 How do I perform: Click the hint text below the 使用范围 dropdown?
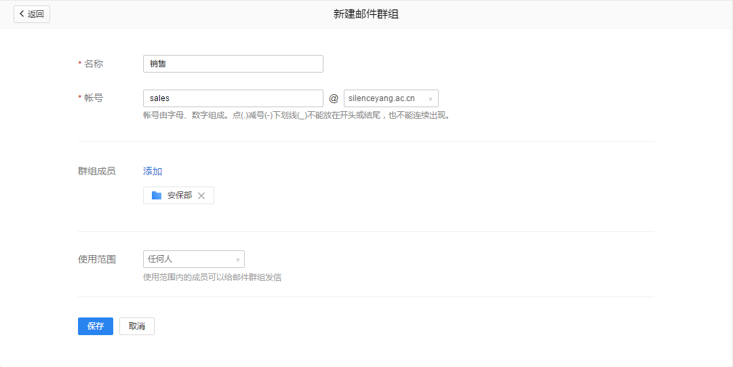[212, 277]
